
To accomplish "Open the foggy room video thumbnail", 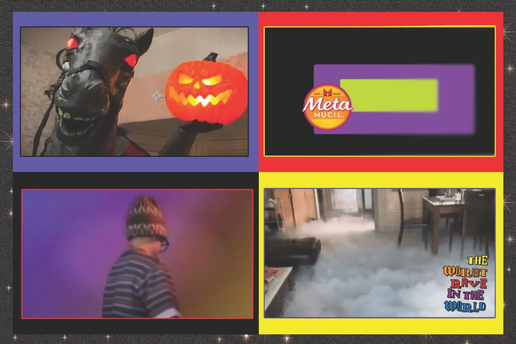I will (380, 253).
